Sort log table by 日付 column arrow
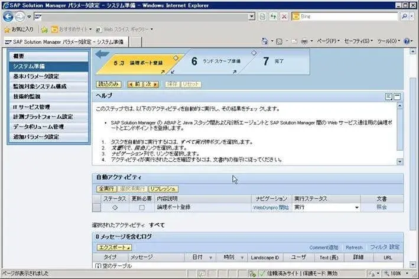The height and width of the screenshot is (279, 419). (211, 258)
